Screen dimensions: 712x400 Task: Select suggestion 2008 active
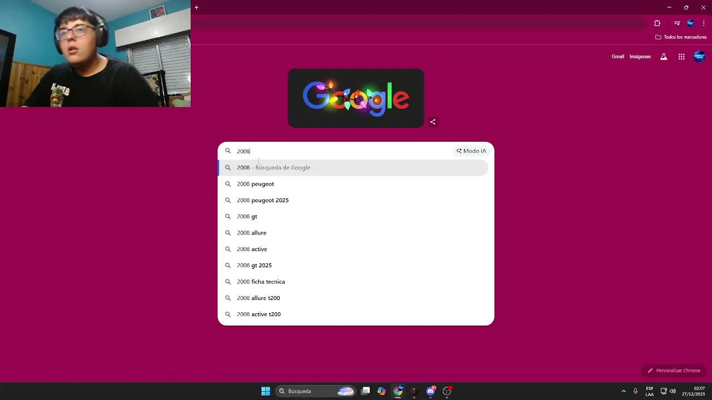[353, 249]
